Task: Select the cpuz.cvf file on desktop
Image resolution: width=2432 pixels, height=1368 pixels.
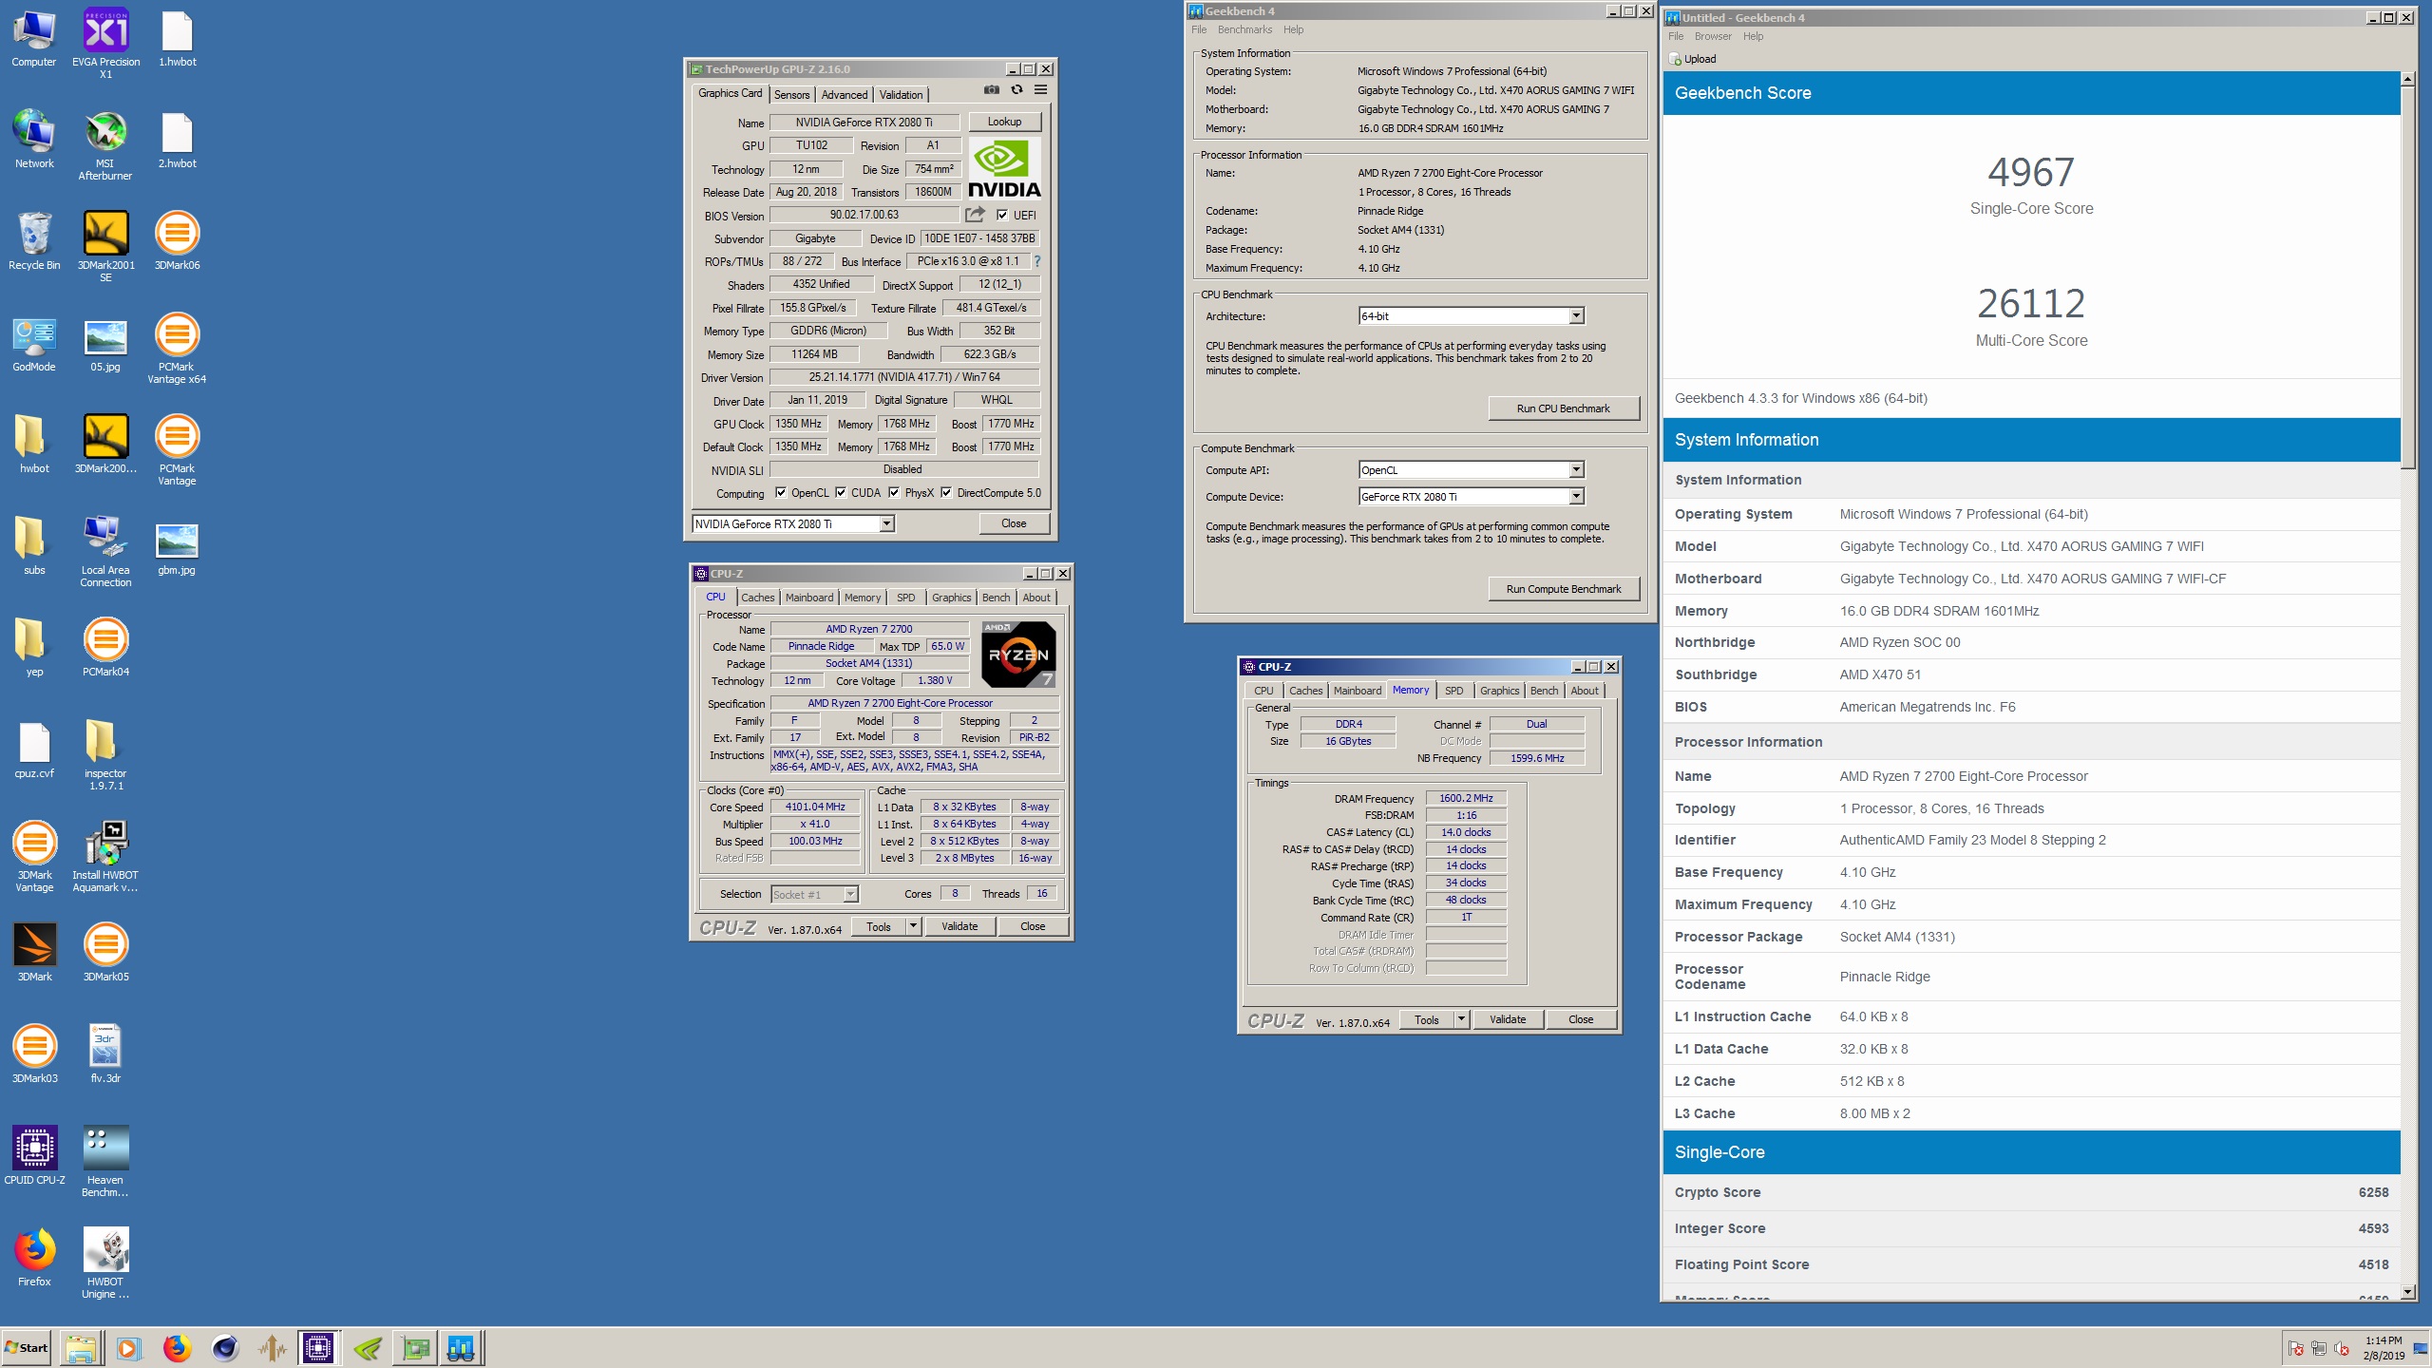Action: click(34, 749)
